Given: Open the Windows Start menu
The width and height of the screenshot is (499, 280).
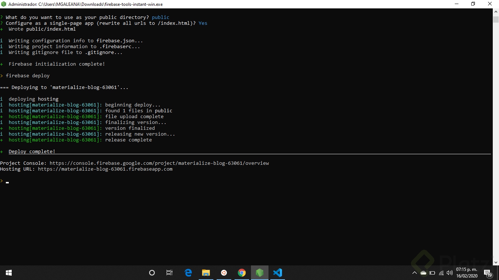Looking at the screenshot, I should (9, 273).
